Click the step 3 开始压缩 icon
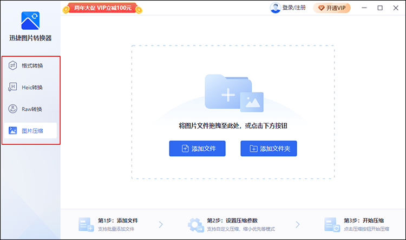This screenshot has height=240, width=406. pos(332,224)
